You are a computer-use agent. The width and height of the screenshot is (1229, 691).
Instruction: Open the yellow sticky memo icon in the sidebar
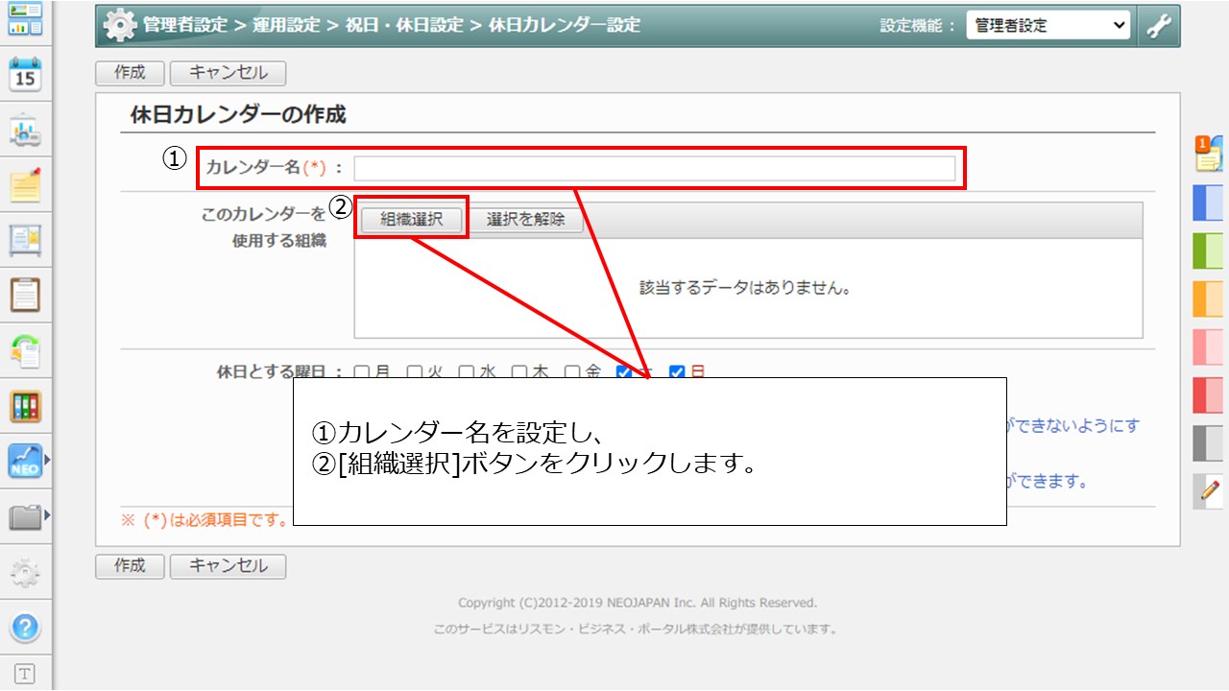(25, 184)
